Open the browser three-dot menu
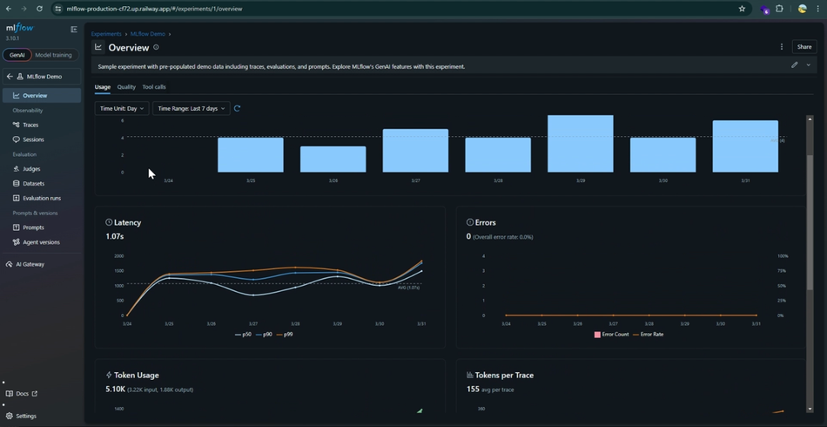The height and width of the screenshot is (427, 827). point(818,9)
